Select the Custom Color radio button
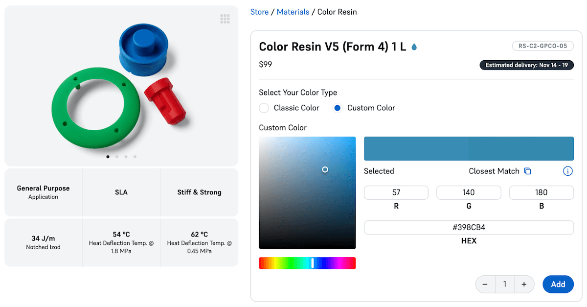 coord(337,108)
